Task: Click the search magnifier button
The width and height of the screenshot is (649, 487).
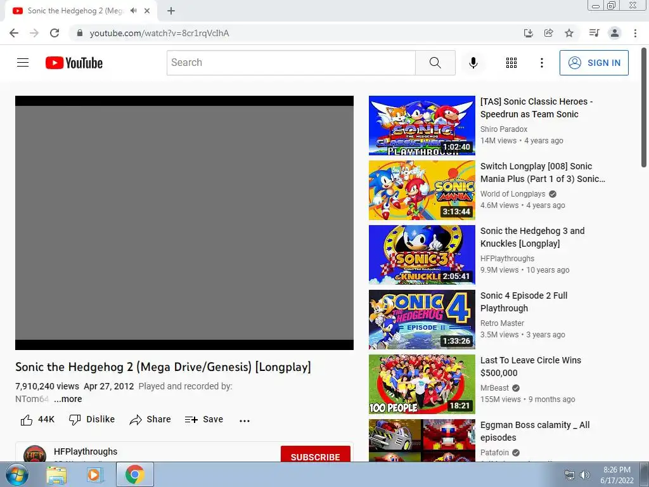Action: tap(435, 63)
